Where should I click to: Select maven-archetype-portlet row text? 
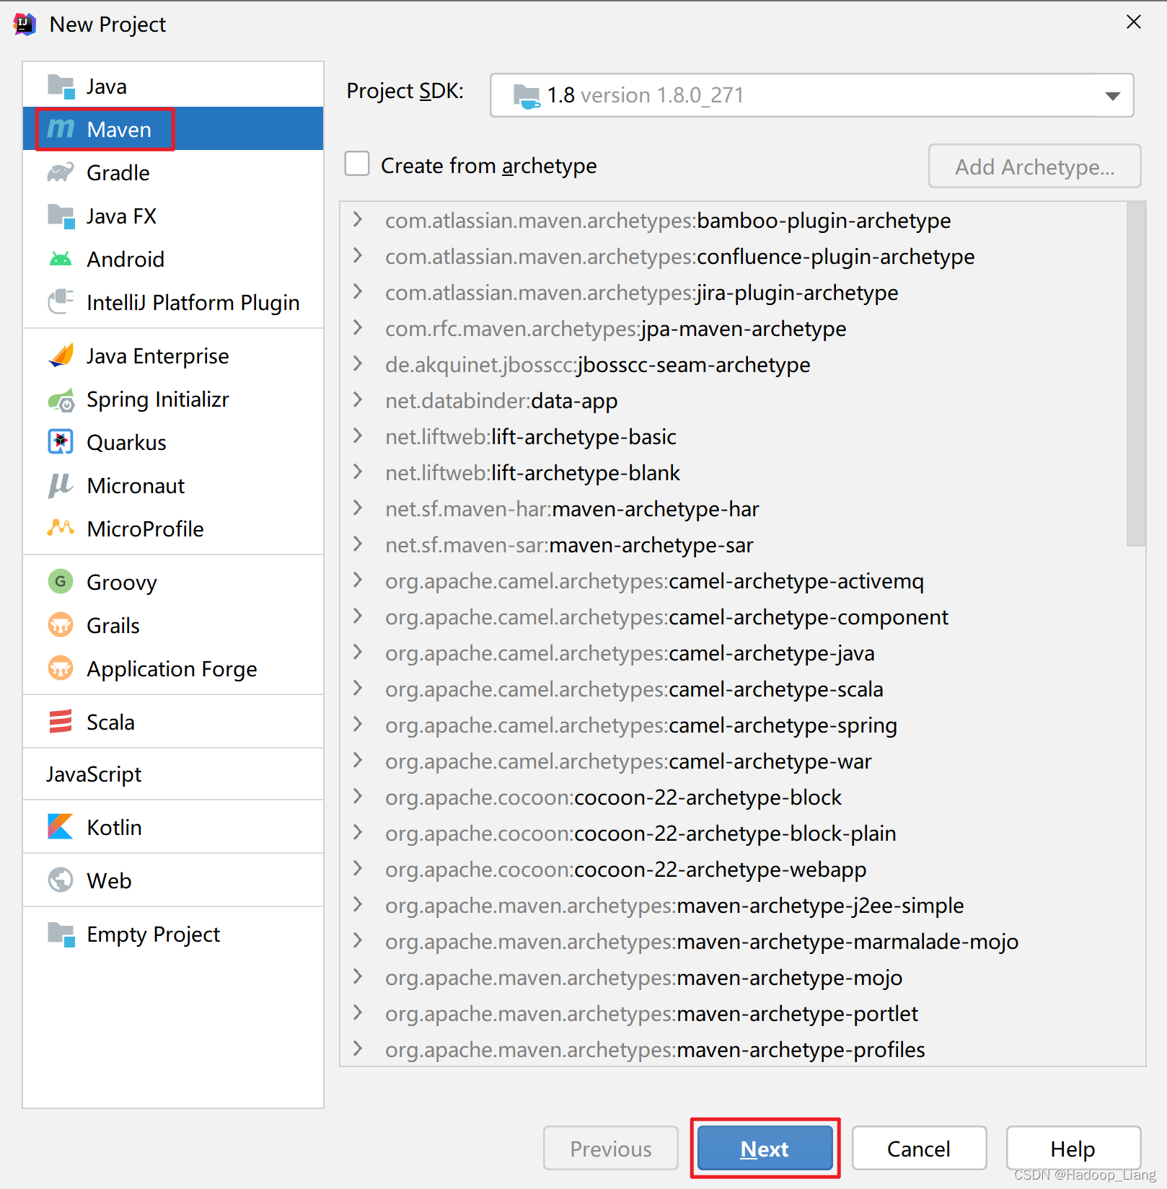pos(651,1014)
